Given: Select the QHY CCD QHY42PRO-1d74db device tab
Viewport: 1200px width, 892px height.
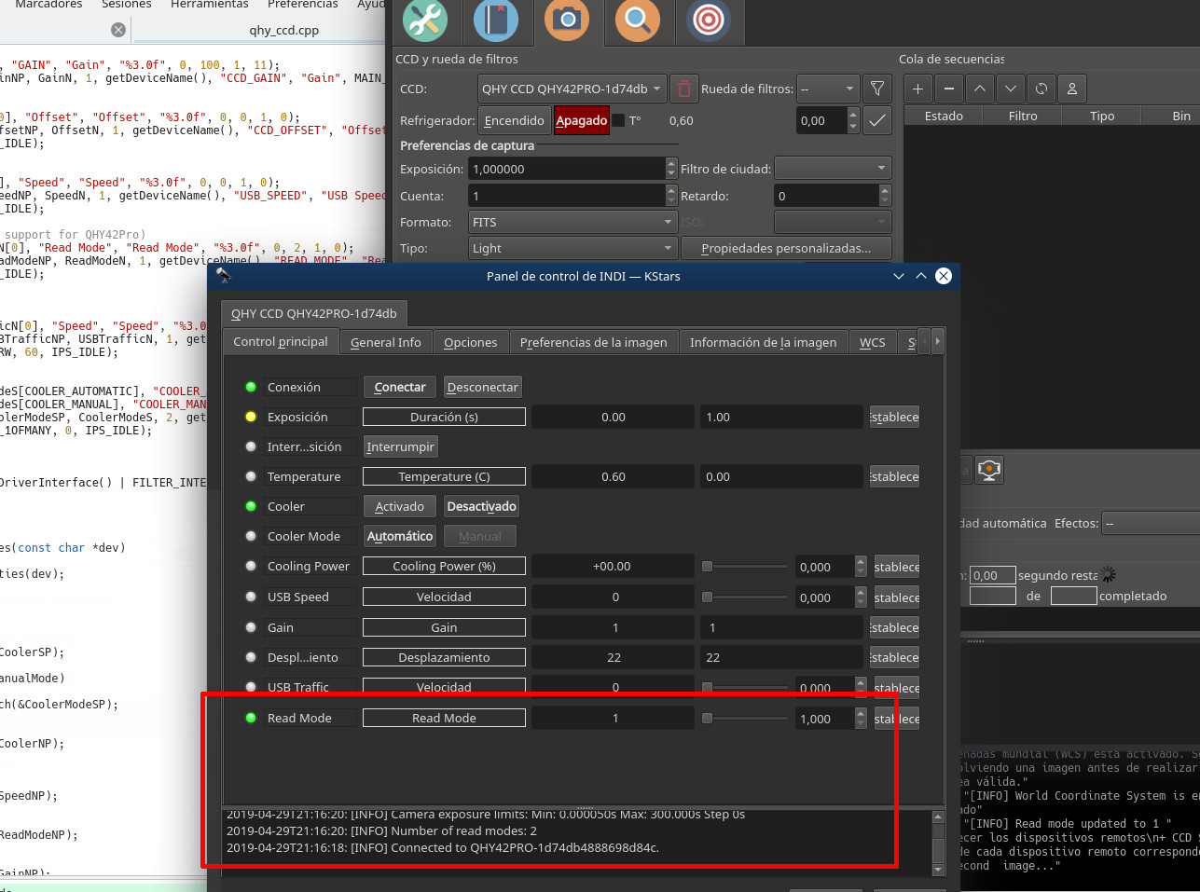Looking at the screenshot, I should pos(314,313).
